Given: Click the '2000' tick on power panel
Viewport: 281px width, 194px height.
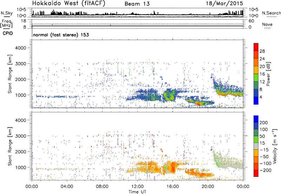Looking at the screenshot, I should pyautogui.click(x=21, y=79).
